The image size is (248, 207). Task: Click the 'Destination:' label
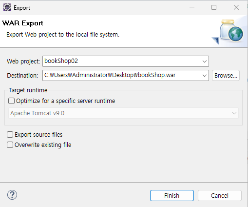point(22,76)
